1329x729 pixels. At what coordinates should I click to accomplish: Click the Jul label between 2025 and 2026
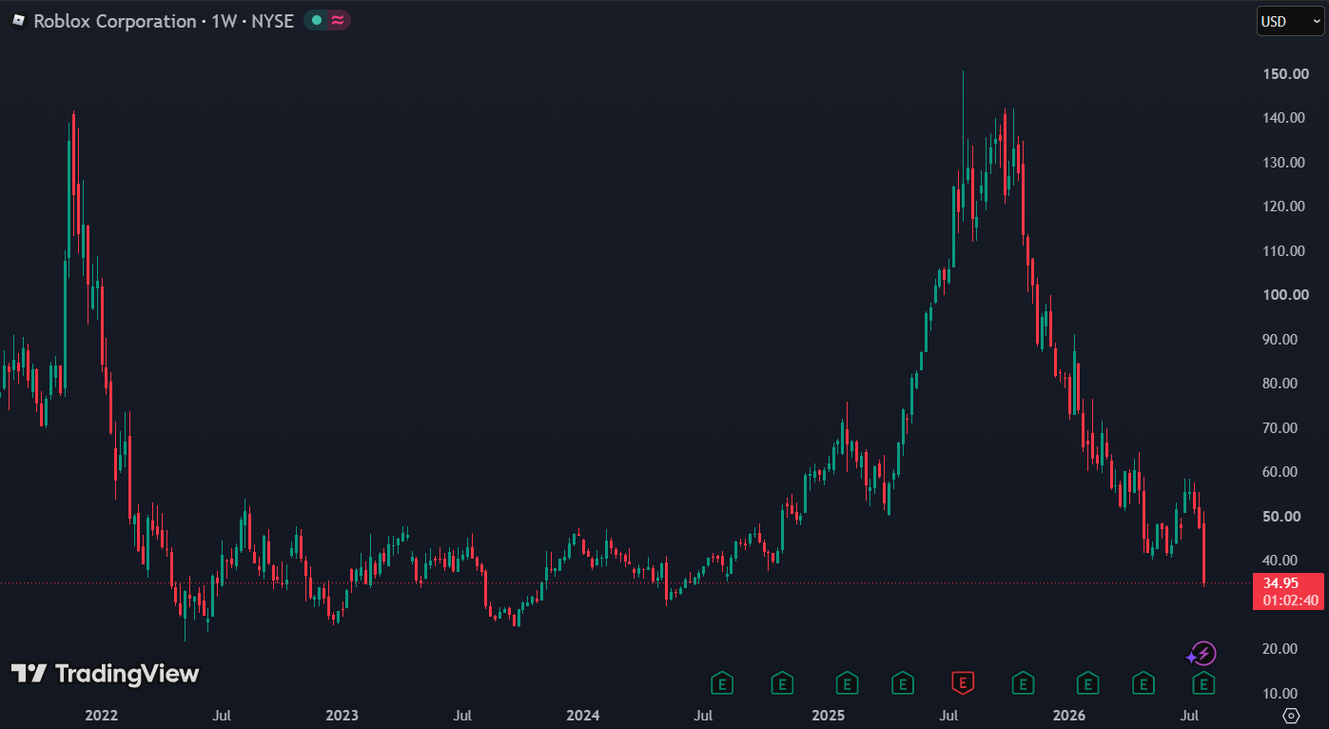click(948, 715)
